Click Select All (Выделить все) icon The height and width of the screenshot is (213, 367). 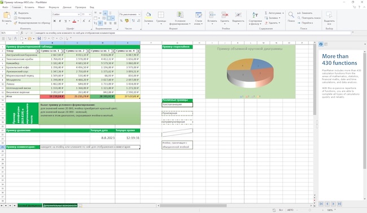click(x=329, y=15)
